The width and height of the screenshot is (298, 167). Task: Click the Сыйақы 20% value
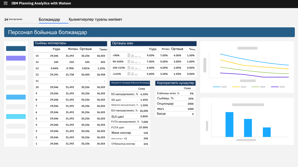(191, 99)
